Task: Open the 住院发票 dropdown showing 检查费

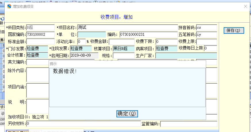Action: 81,48
